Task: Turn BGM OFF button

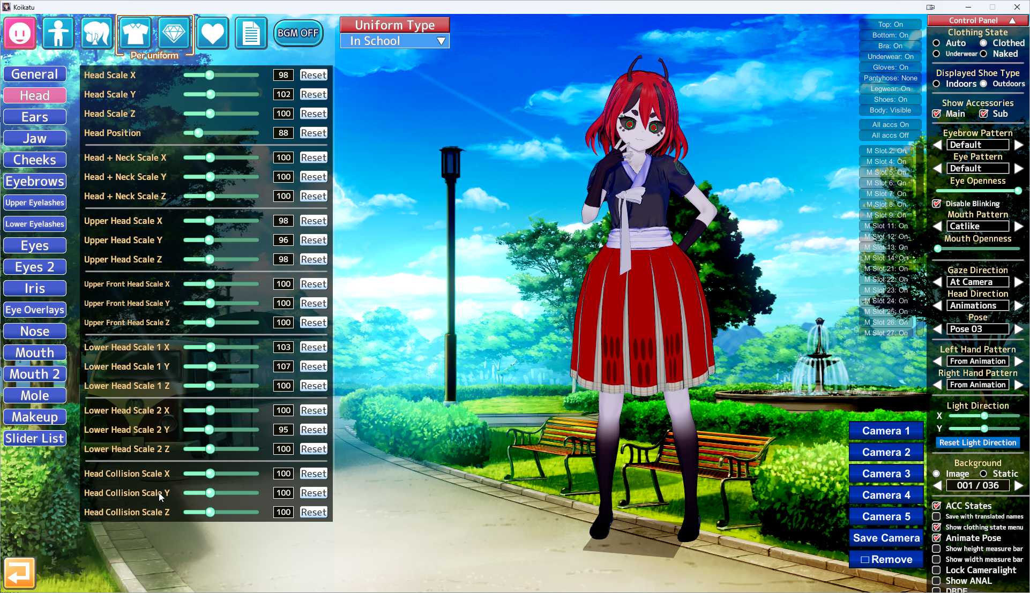Action: click(x=298, y=33)
